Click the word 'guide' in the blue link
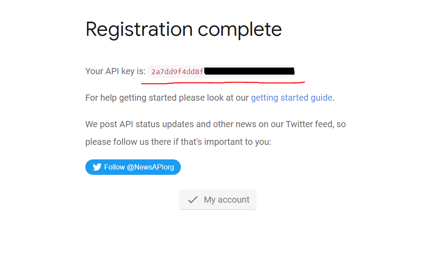428x253 pixels. point(321,98)
